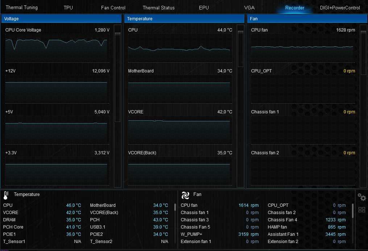Image resolution: width=368 pixels, height=251 pixels.
Task: Click the Chassis fan 1 graph label
Action: coord(265,112)
